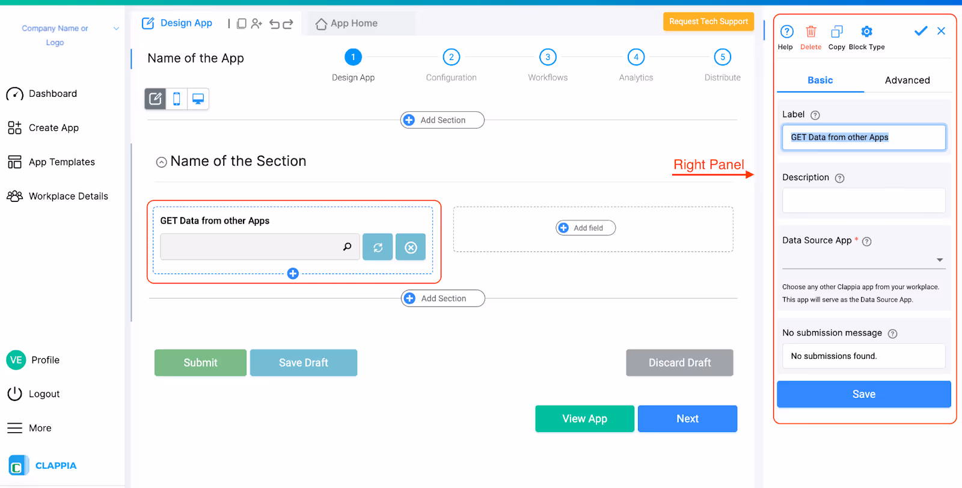Click the green Submit button
Screen dimensions: 962x488
[x=200, y=363]
